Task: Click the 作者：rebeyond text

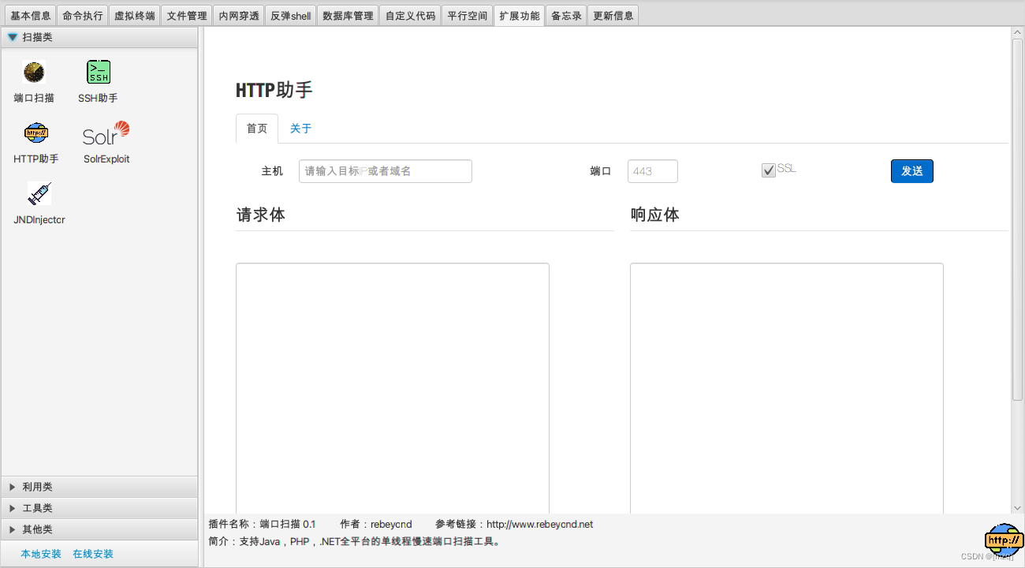Action: tap(376, 525)
